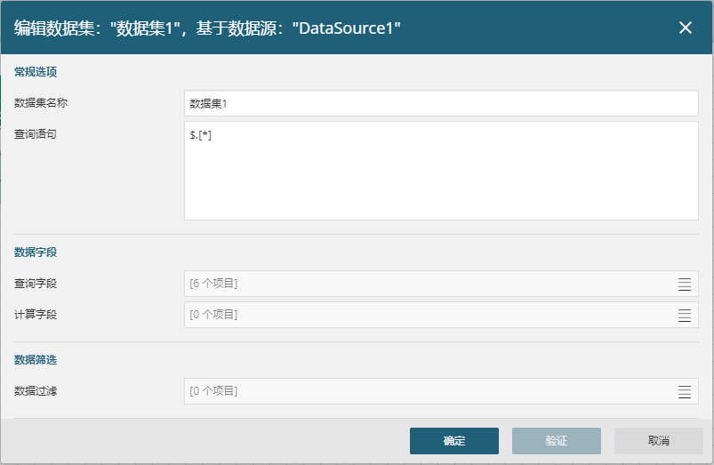The height and width of the screenshot is (465, 714).
Task: Open the 计算字段 list editor icon
Action: (x=685, y=315)
